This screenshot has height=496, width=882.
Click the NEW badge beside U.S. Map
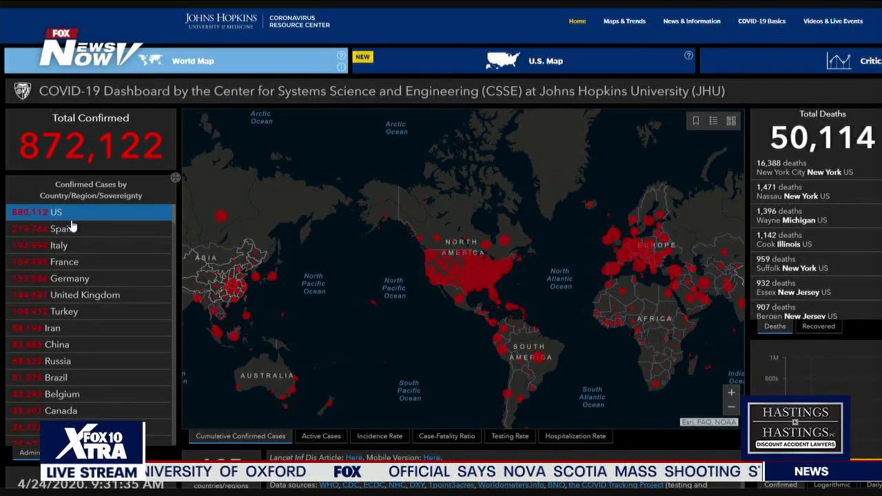click(x=362, y=57)
